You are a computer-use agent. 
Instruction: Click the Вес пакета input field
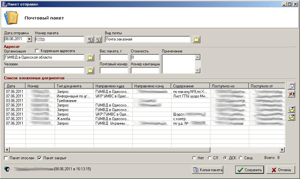[114, 58]
